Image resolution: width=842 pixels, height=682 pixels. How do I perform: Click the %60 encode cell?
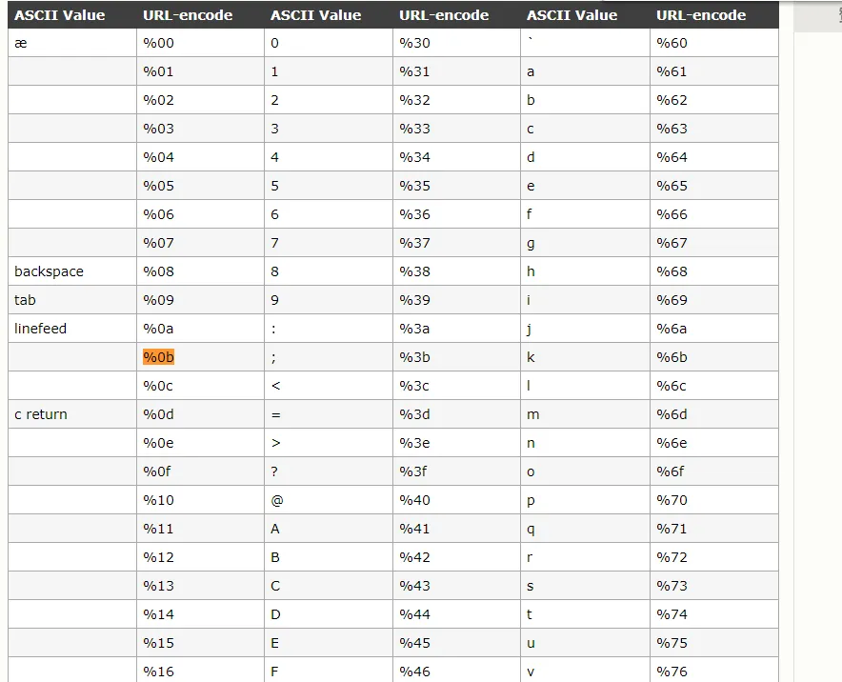pyautogui.click(x=672, y=43)
